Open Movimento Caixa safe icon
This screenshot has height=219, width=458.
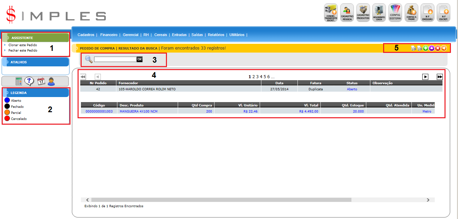[x=379, y=13]
